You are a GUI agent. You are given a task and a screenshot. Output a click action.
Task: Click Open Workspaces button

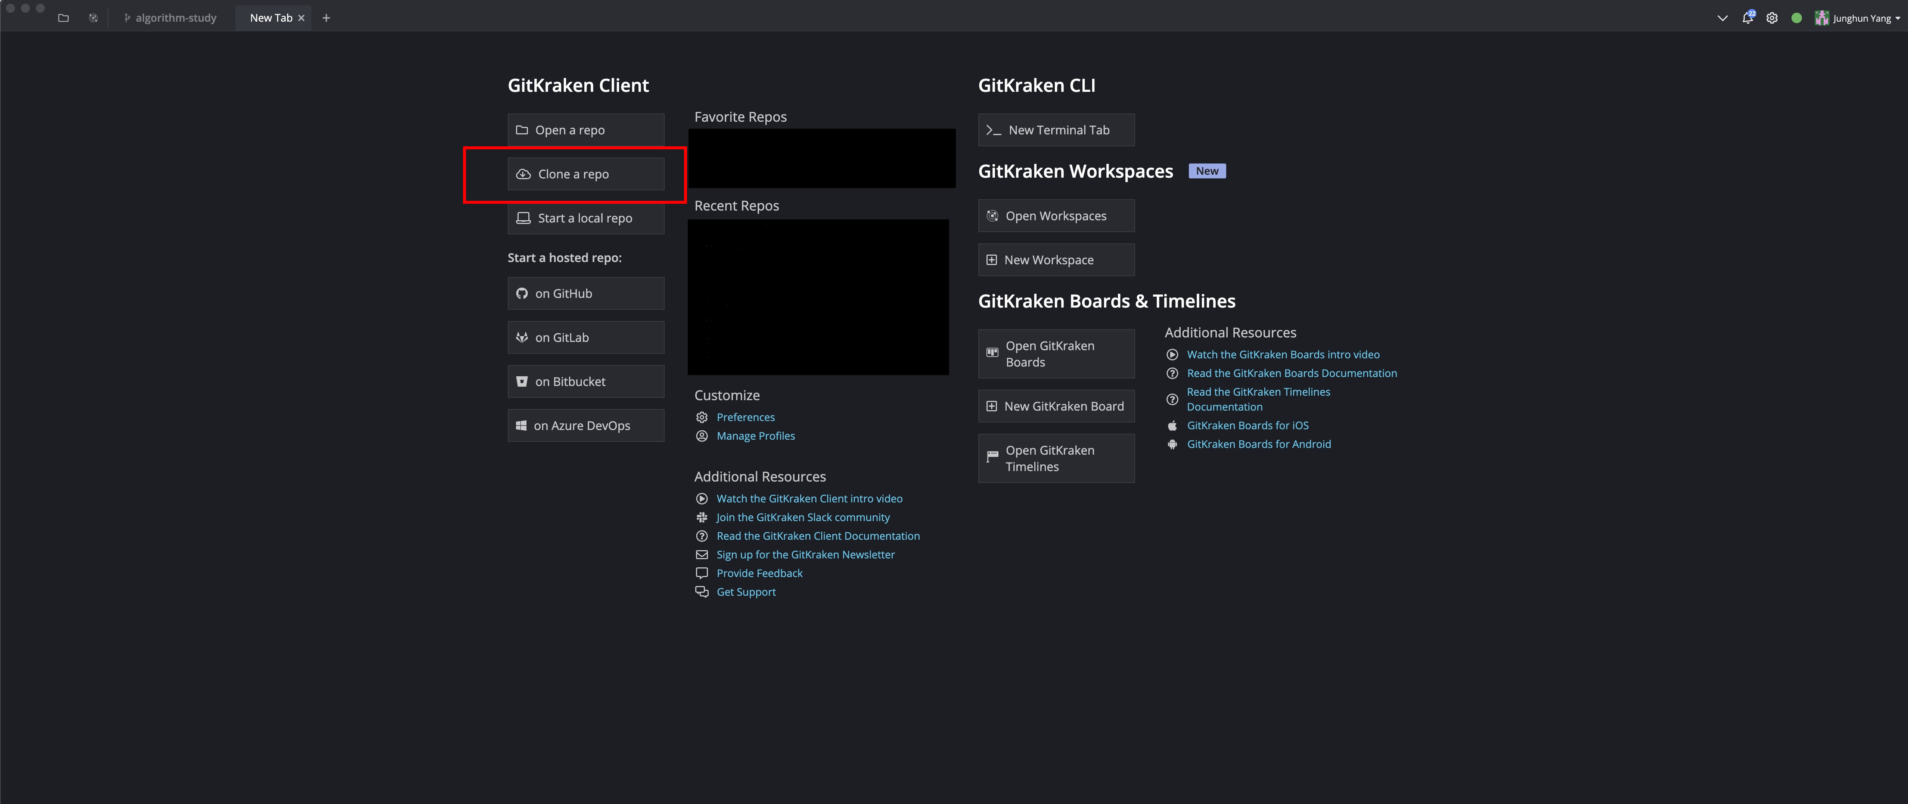[x=1056, y=215]
